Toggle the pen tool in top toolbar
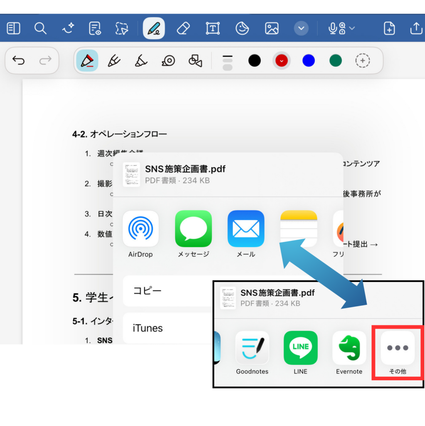The width and height of the screenshot is (425, 426). (x=153, y=28)
